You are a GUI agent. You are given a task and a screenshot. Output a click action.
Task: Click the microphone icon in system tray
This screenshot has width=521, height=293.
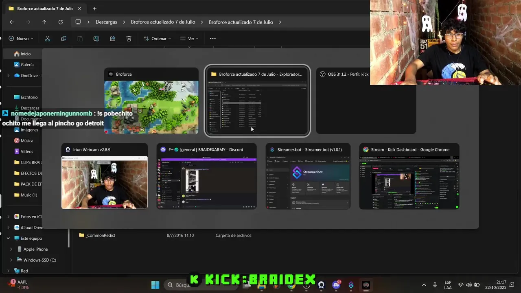click(435, 285)
